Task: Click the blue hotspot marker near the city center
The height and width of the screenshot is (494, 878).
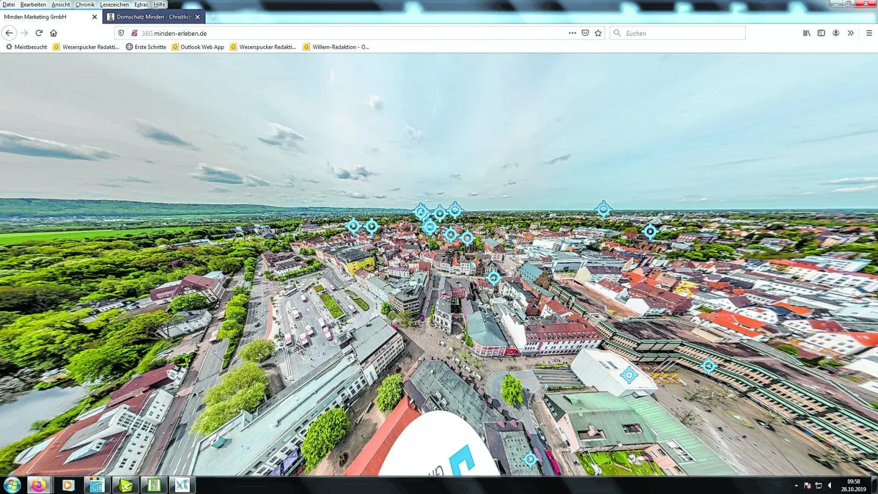Action: click(x=493, y=278)
